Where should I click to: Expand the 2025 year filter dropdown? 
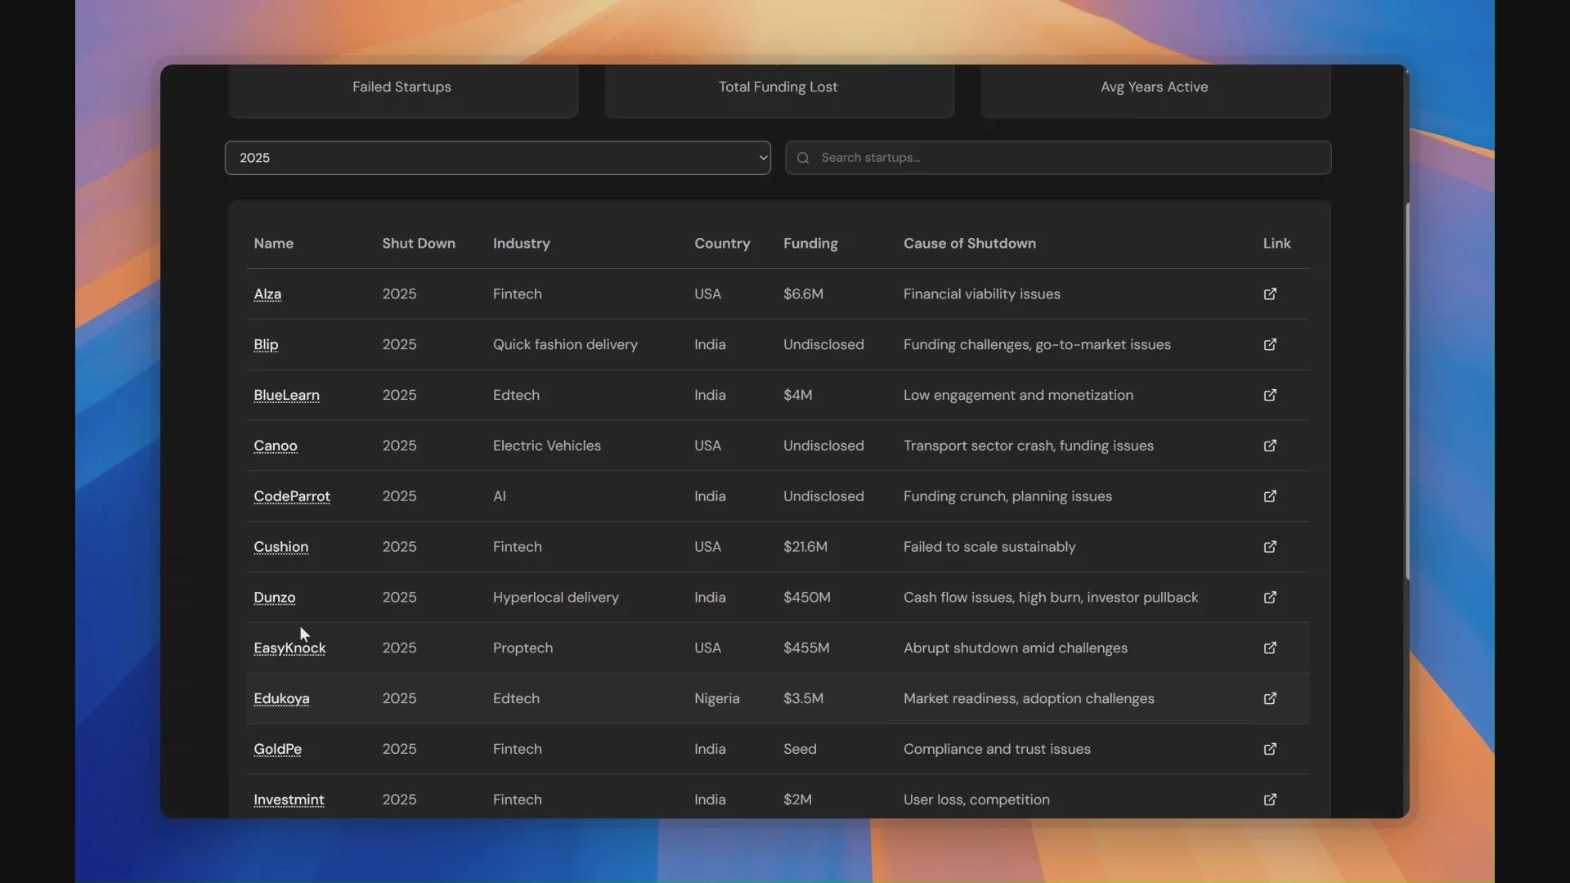[x=497, y=158]
